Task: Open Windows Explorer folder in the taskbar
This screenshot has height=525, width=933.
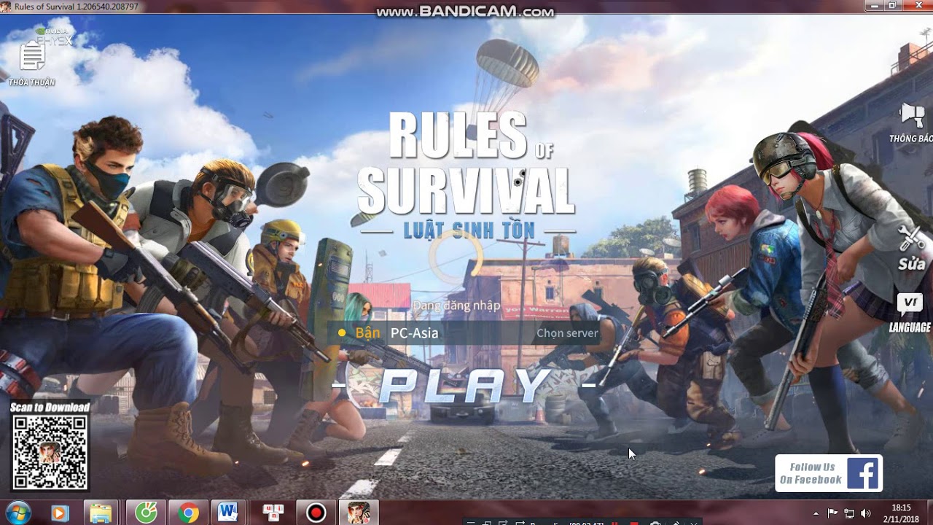Action: pos(101,513)
